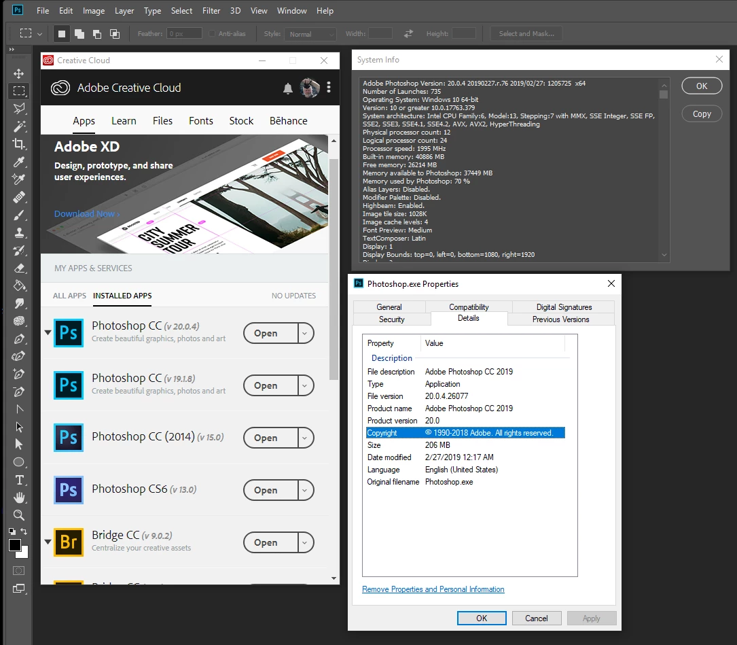Toggle the Anti-alias checkbox

[212, 33]
